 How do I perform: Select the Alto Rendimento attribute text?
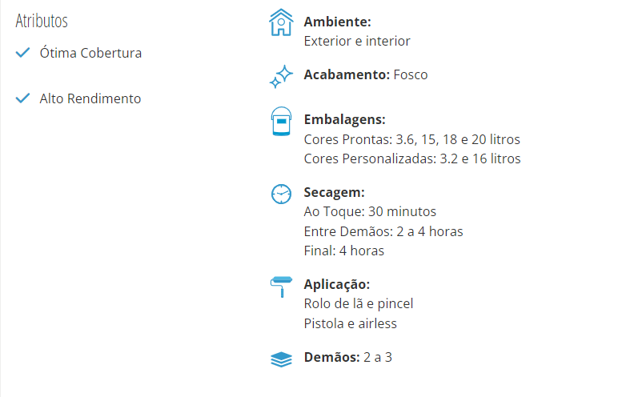tap(90, 98)
